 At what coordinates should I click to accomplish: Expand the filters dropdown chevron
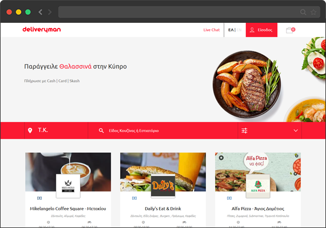(296, 131)
